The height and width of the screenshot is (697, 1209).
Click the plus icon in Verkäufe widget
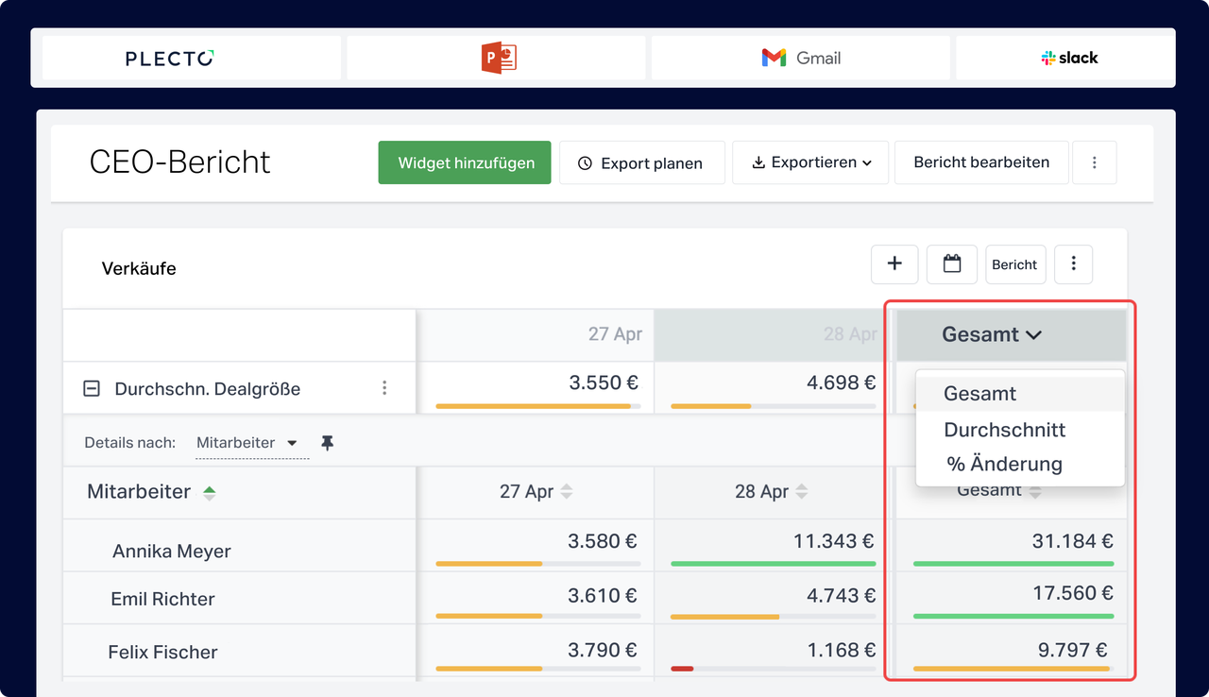(894, 264)
